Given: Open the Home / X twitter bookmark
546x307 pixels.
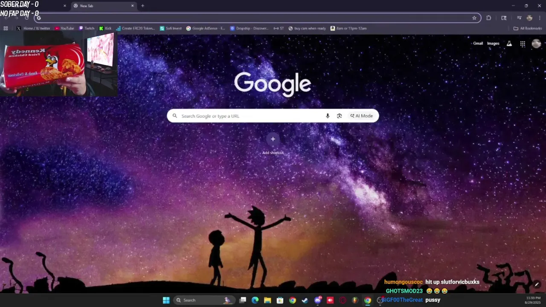Looking at the screenshot, I should coord(34,28).
